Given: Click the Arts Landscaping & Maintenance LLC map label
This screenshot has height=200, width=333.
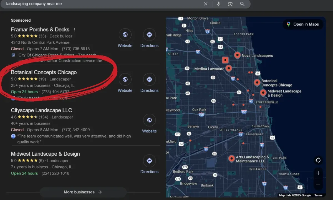Looking at the screenshot, I should click(x=252, y=159).
